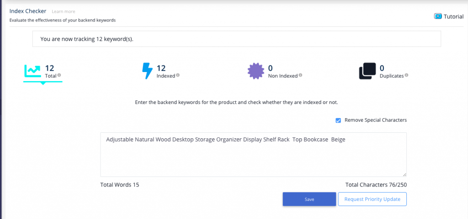The width and height of the screenshot is (468, 219).
Task: Click the Tutorial video play icon
Action: (437, 16)
